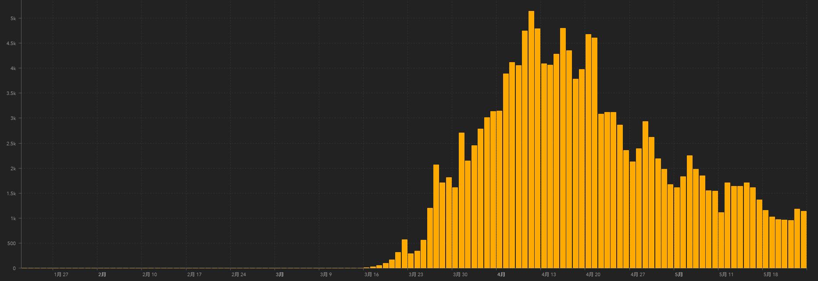Click the '1k' y-axis label
818x281 pixels.
coord(13,218)
